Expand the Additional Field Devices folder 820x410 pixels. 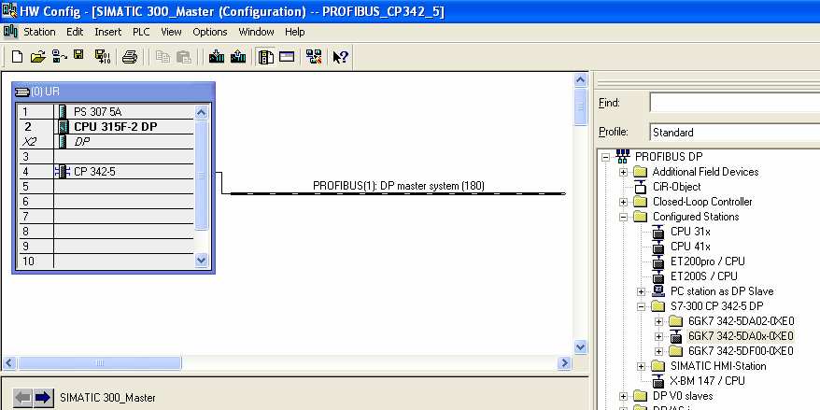pyautogui.click(x=623, y=172)
